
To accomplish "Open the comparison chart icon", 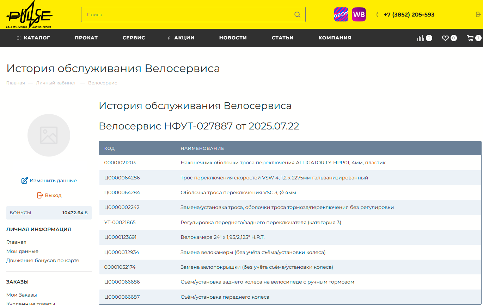I will tap(421, 38).
